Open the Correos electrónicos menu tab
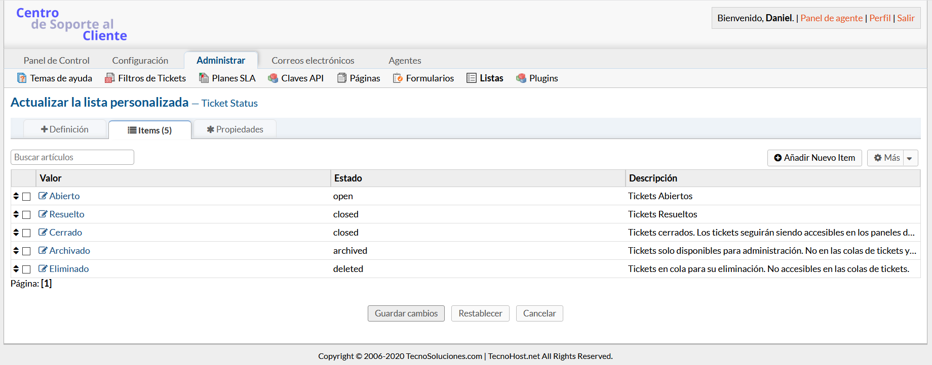This screenshot has width=932, height=365. tap(313, 61)
